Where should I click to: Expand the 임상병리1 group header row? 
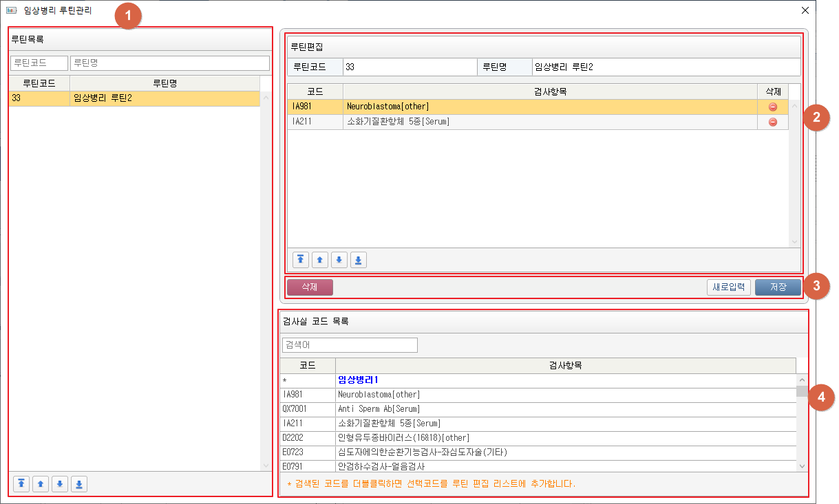358,380
